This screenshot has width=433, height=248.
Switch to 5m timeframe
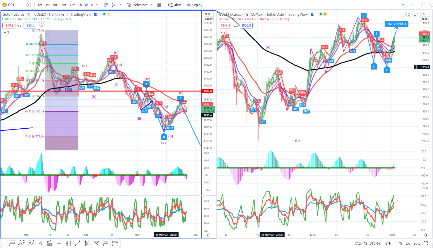[55, 5]
